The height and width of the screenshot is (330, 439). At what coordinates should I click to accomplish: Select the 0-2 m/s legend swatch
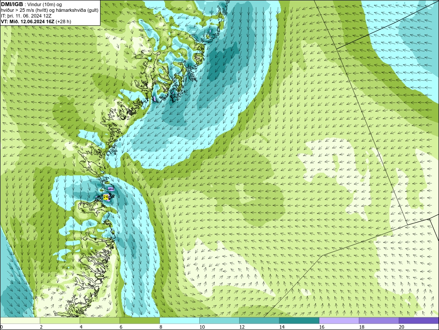coord(20,320)
